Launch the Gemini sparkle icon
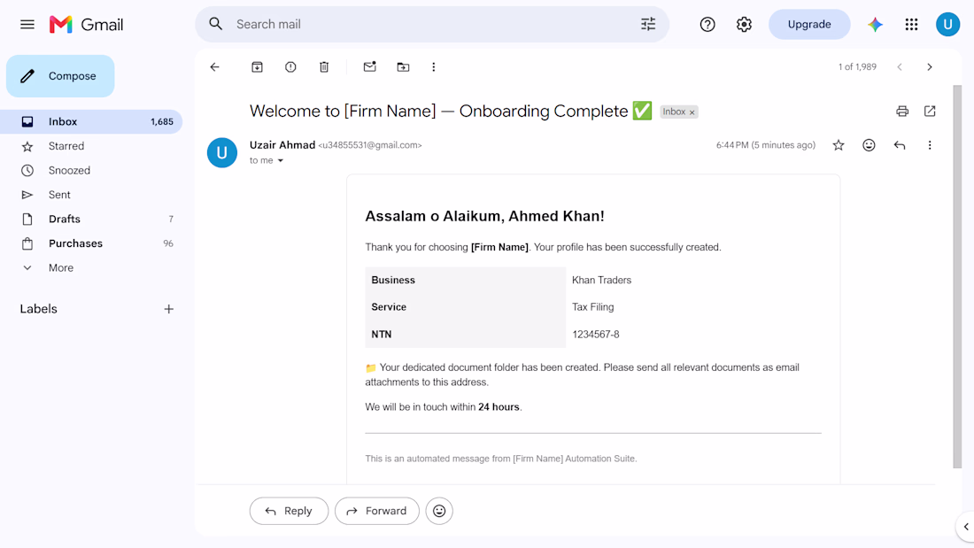The height and width of the screenshot is (548, 974). click(875, 24)
